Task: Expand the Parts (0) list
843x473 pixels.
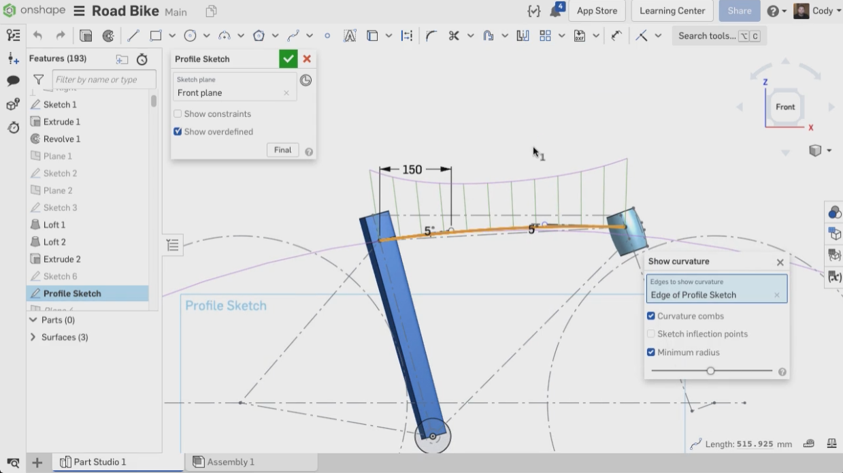Action: pyautogui.click(x=33, y=320)
